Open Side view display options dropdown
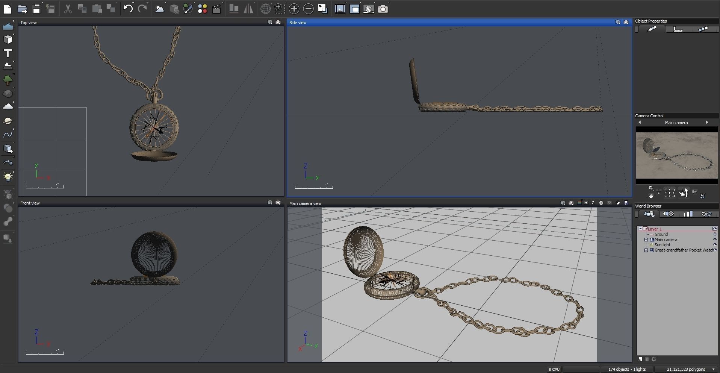 [618, 23]
